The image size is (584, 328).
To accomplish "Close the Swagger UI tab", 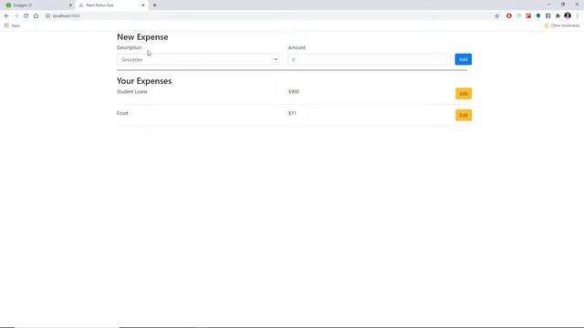I will [x=70, y=5].
